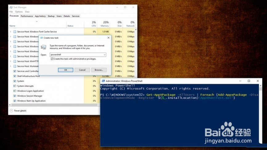Click the Shell Infrastructure Host process icon
Image resolution: width=267 pixels, height=150 pixels.
coord(15,76)
